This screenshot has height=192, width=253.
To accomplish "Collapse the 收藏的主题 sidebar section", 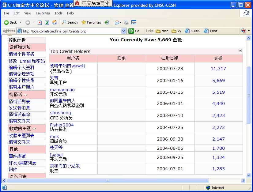I will [x=34, y=129].
